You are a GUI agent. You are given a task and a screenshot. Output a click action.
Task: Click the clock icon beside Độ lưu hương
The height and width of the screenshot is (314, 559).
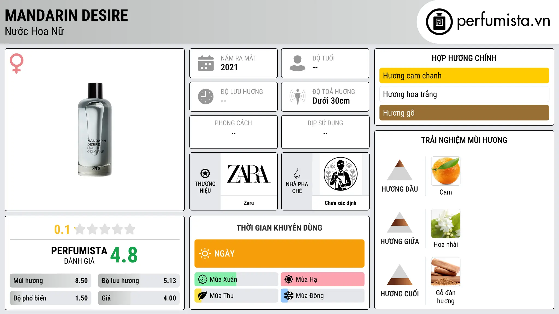[206, 96]
